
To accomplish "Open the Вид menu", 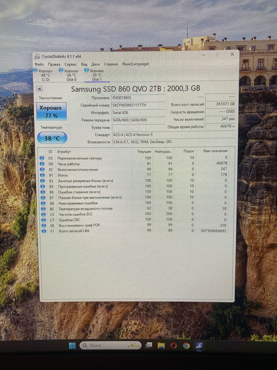I will point(84,64).
